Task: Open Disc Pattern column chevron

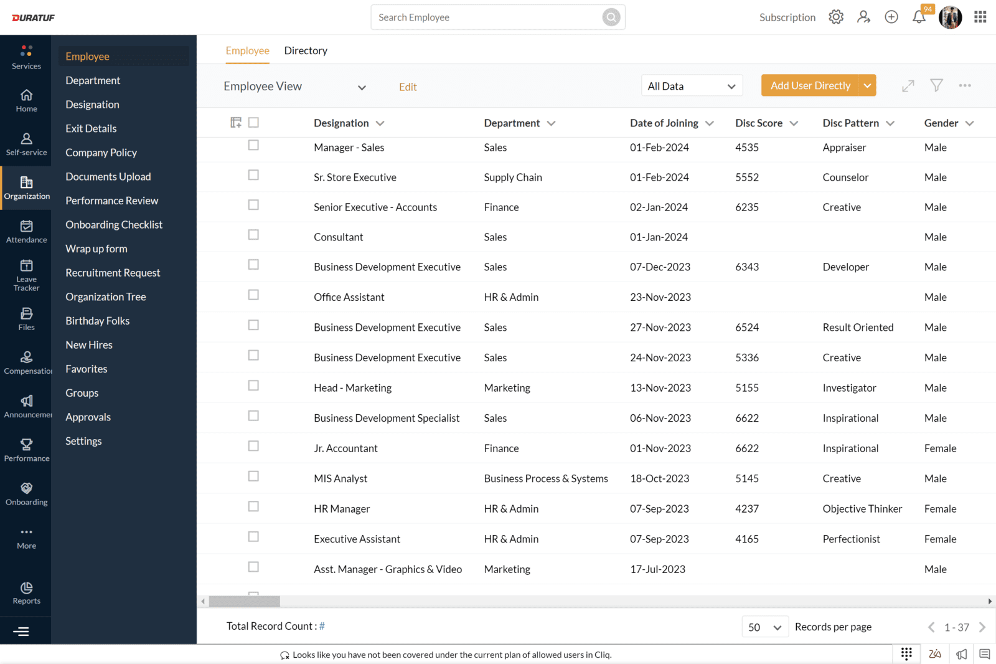Action: tap(890, 123)
